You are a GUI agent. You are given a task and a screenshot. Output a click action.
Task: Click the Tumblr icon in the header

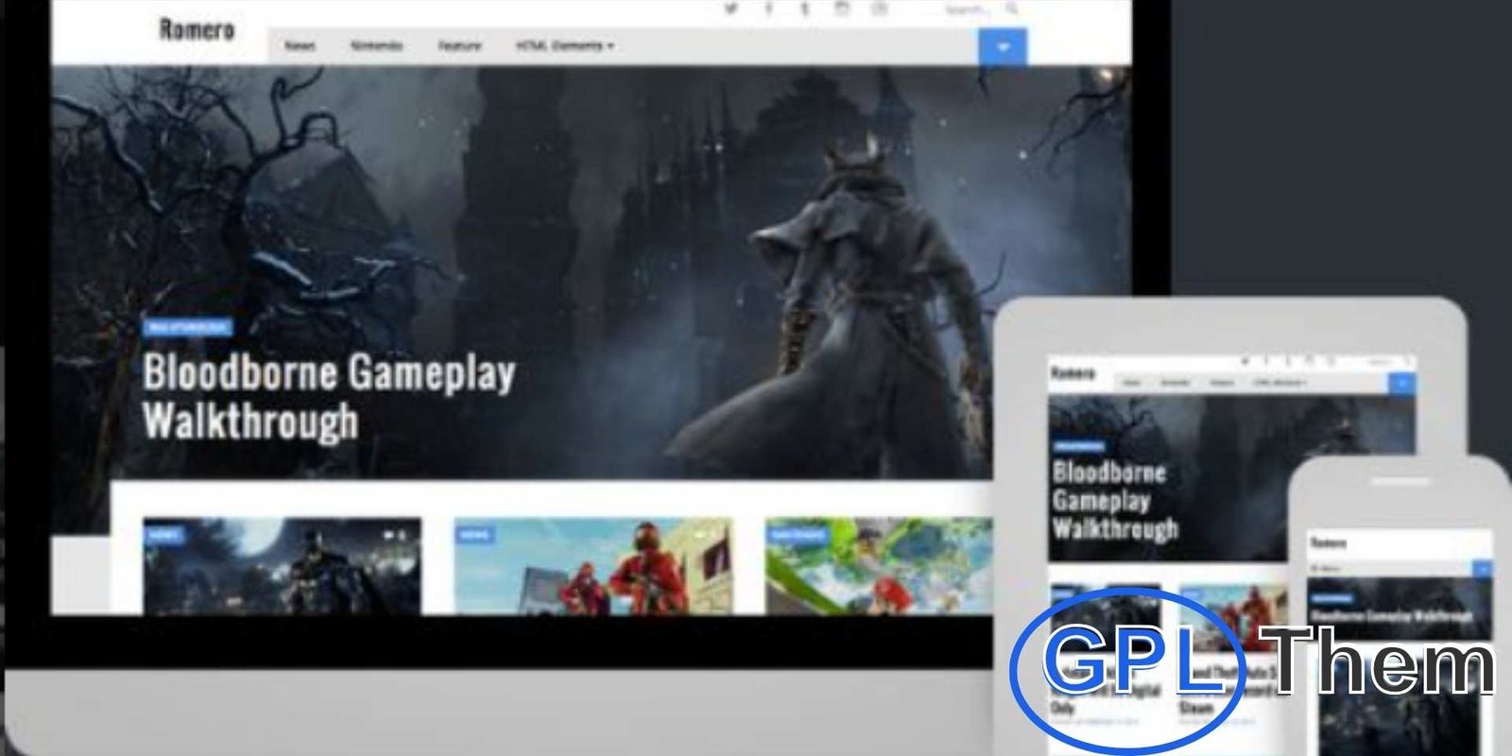[805, 9]
